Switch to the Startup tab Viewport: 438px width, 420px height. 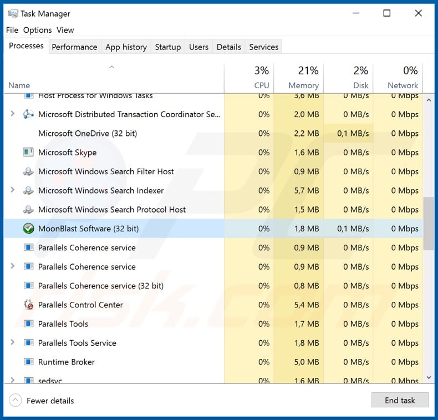(167, 47)
